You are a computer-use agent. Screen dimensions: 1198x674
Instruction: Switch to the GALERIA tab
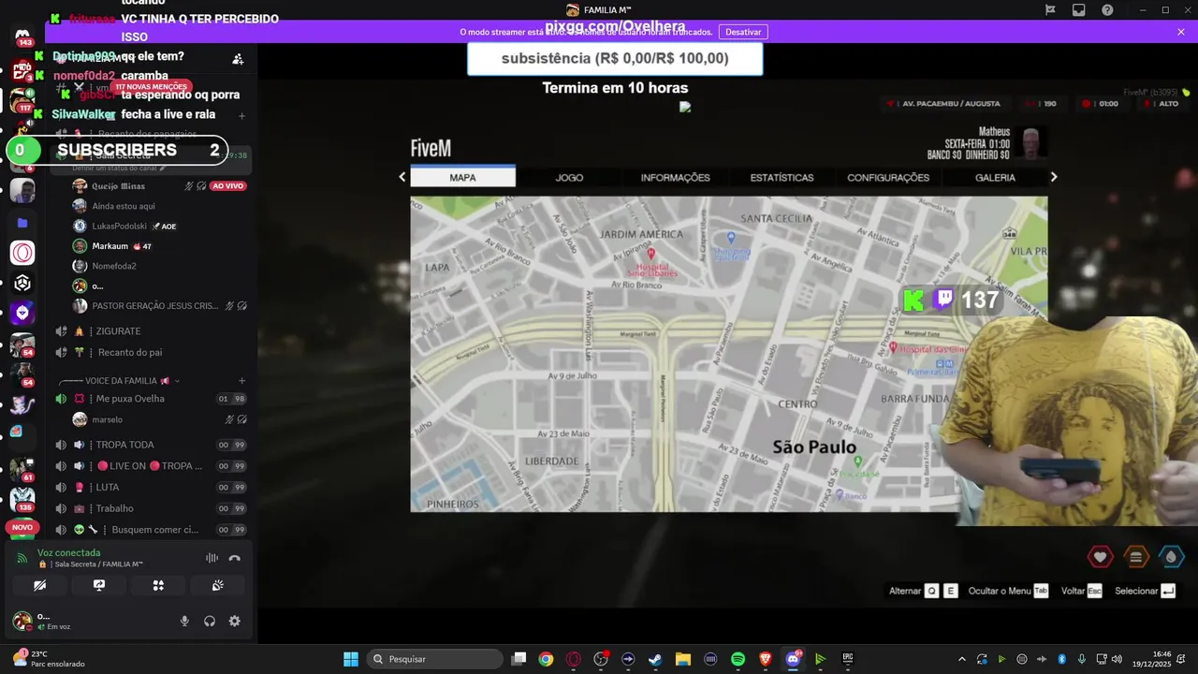click(x=995, y=177)
